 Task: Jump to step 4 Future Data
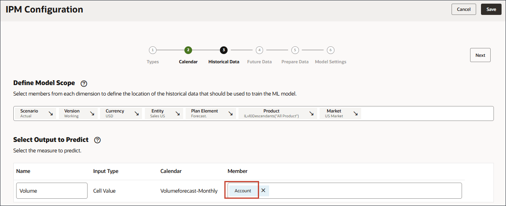(259, 50)
